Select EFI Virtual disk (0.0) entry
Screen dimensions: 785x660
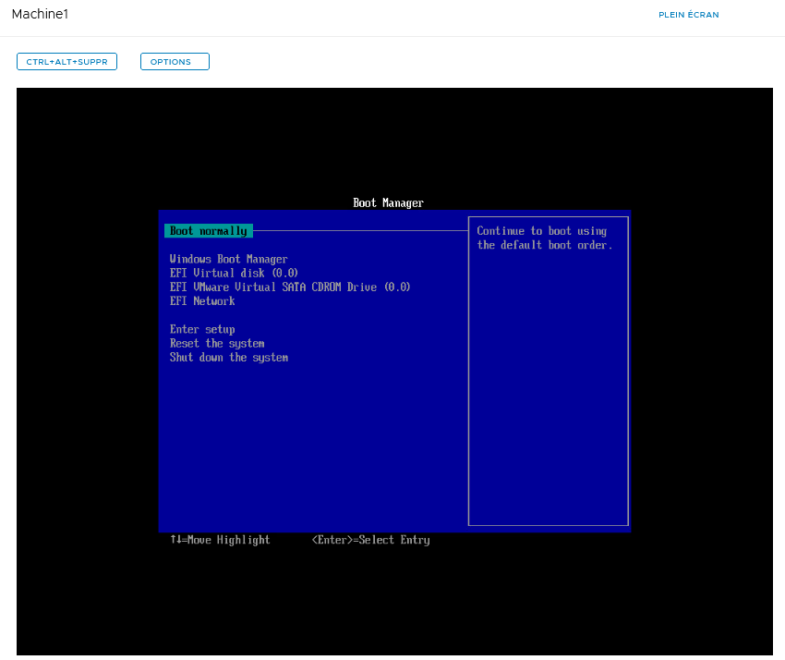234,274
